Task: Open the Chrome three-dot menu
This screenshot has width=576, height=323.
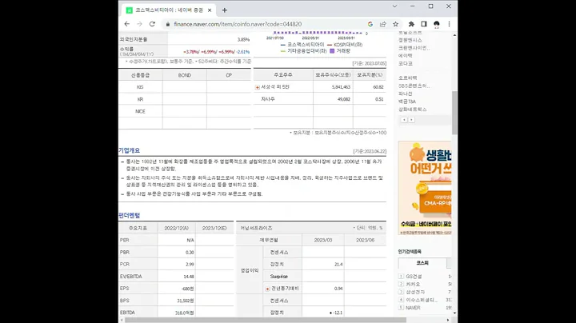Action: tap(449, 24)
